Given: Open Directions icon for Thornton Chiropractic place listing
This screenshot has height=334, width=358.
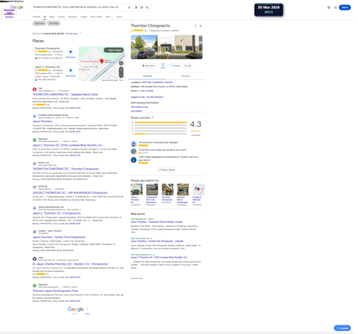Looking at the screenshot, I should click(x=70, y=51).
